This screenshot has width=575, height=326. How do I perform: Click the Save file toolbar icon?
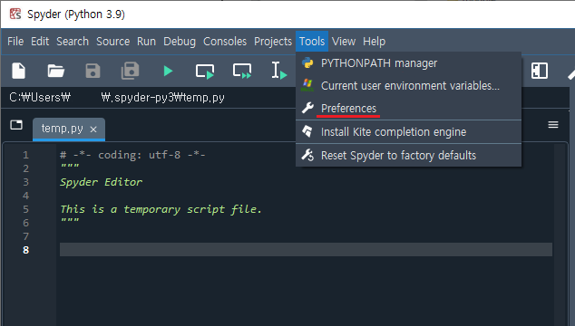pyautogui.click(x=93, y=71)
